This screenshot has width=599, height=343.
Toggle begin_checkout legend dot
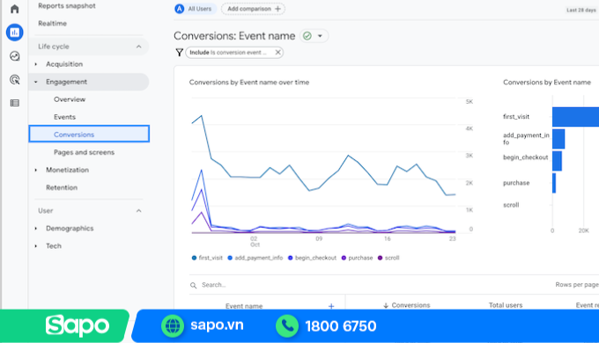291,258
